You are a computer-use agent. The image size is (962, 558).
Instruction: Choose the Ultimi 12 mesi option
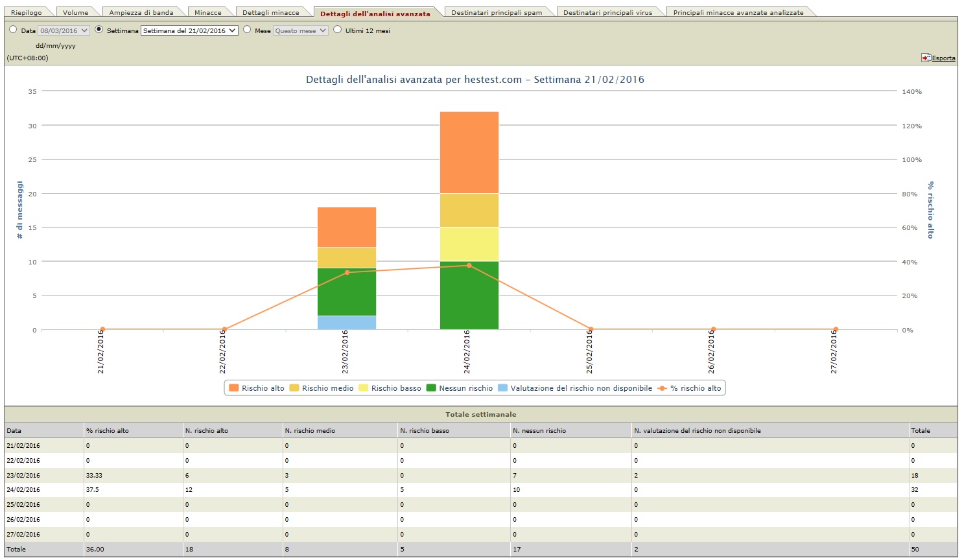point(337,30)
